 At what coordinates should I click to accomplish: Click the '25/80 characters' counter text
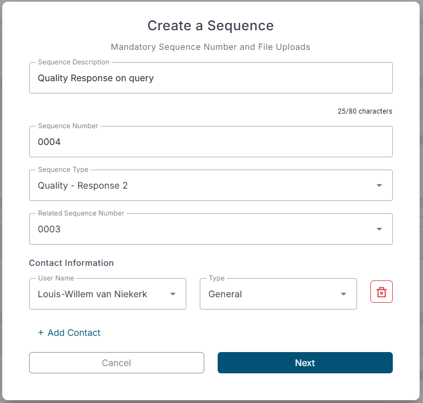point(365,111)
